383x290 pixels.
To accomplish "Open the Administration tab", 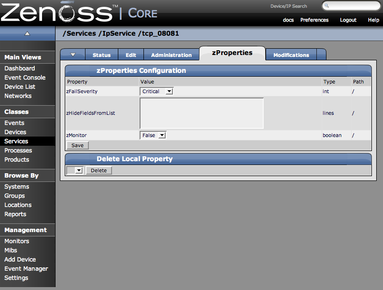I will pos(171,55).
